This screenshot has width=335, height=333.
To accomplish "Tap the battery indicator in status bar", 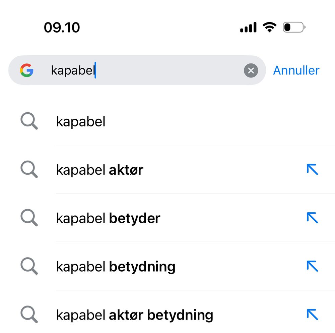I will (294, 27).
